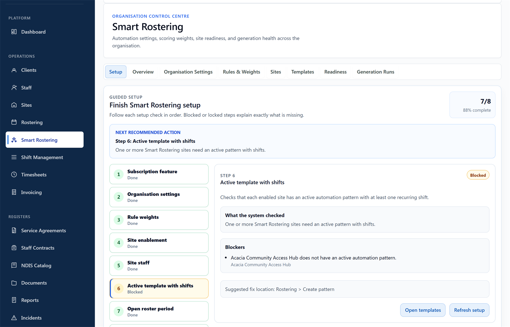Image resolution: width=510 pixels, height=327 pixels.
Task: Go to Reports in the sidebar
Action: coord(45,300)
